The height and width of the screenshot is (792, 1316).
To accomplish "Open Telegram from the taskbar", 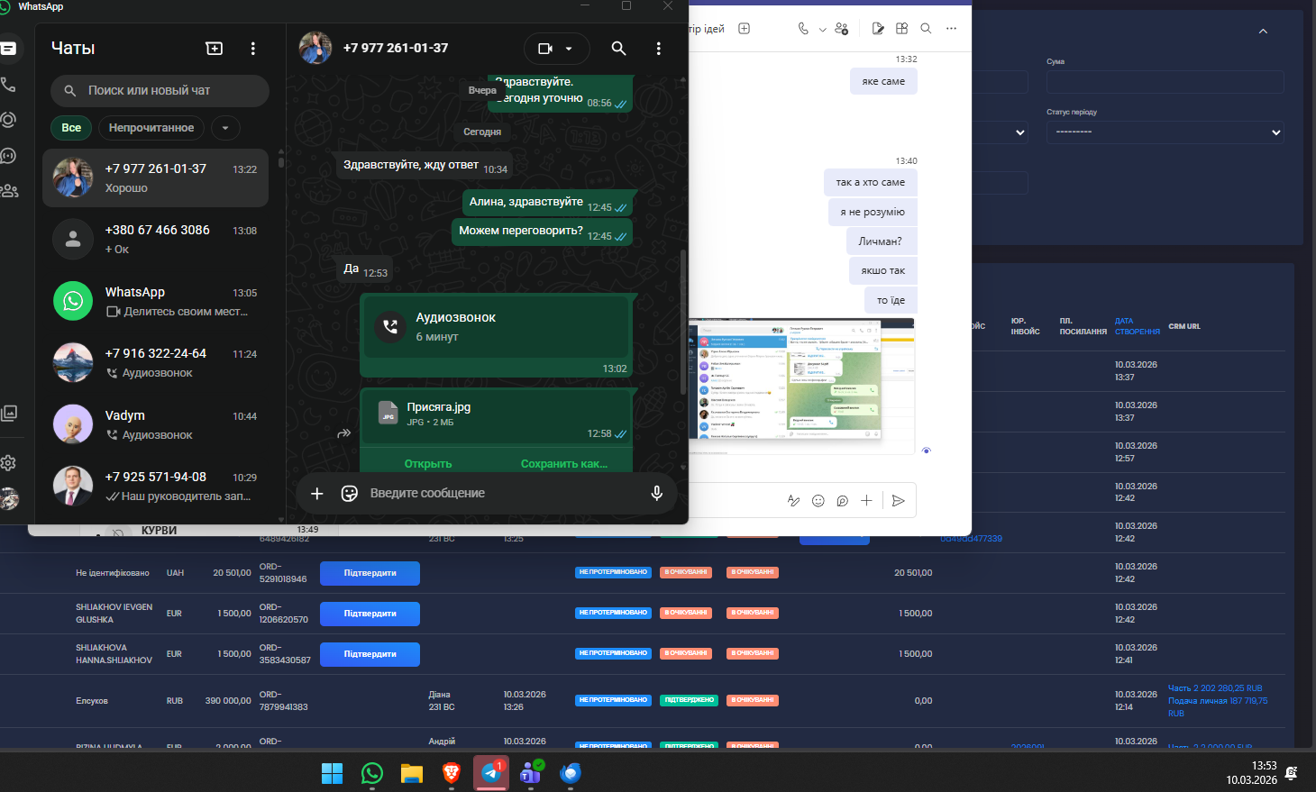I will (491, 773).
